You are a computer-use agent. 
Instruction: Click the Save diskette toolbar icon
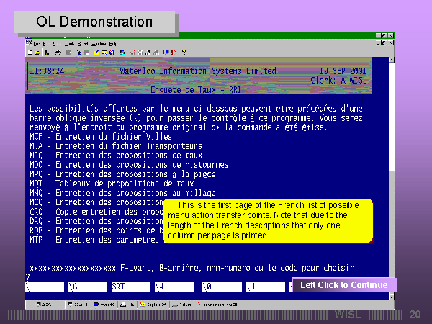47,52
